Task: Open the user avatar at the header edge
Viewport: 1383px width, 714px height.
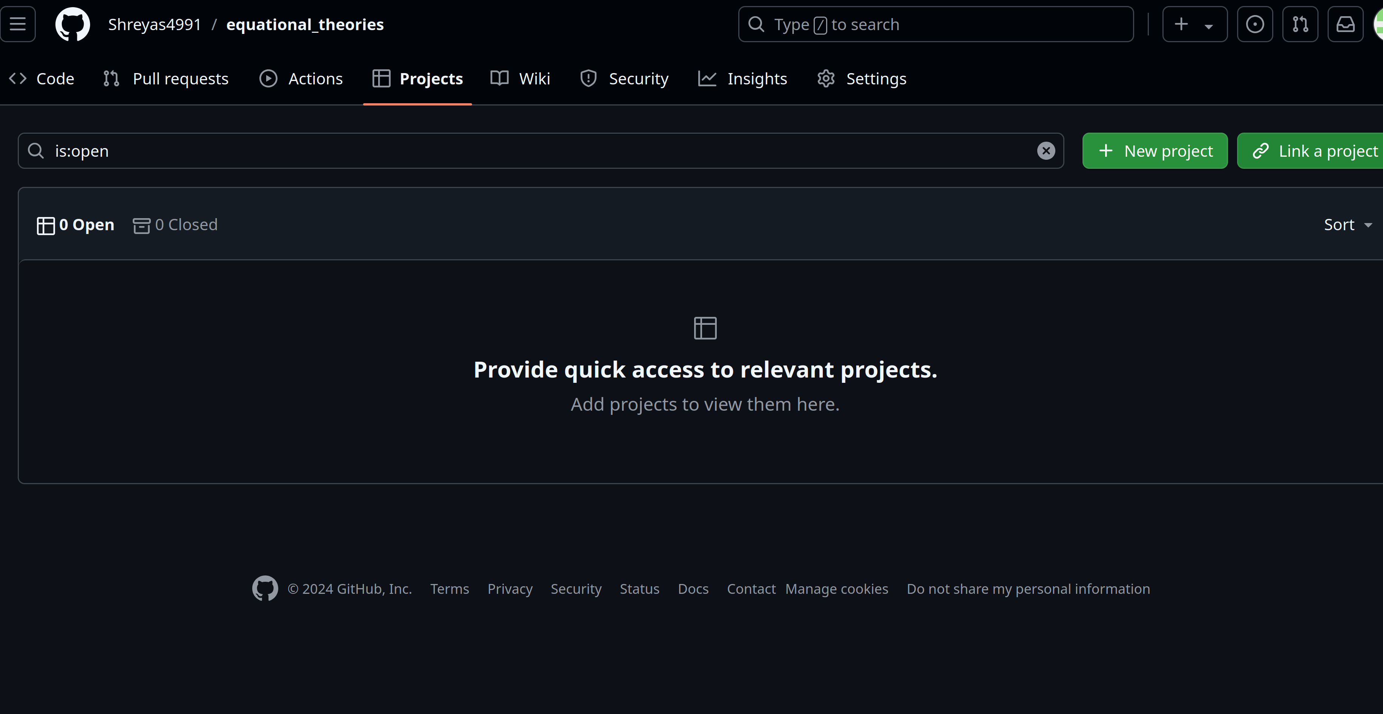Action: pos(1378,24)
